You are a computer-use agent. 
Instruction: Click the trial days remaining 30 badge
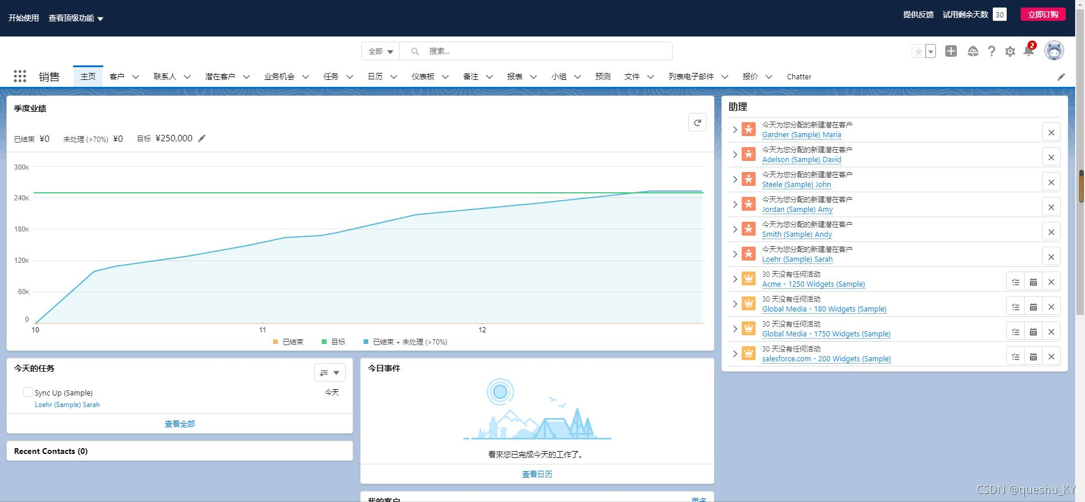click(1000, 14)
